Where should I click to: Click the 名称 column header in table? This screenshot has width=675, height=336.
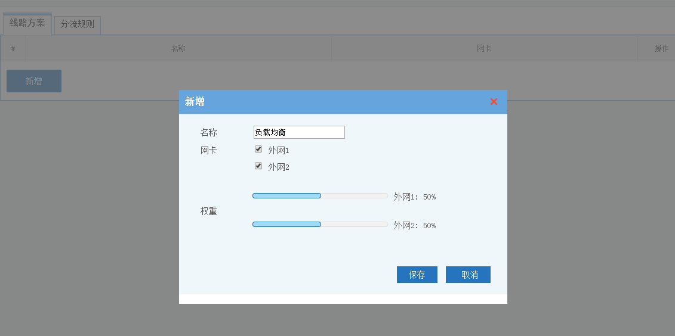[x=178, y=49]
